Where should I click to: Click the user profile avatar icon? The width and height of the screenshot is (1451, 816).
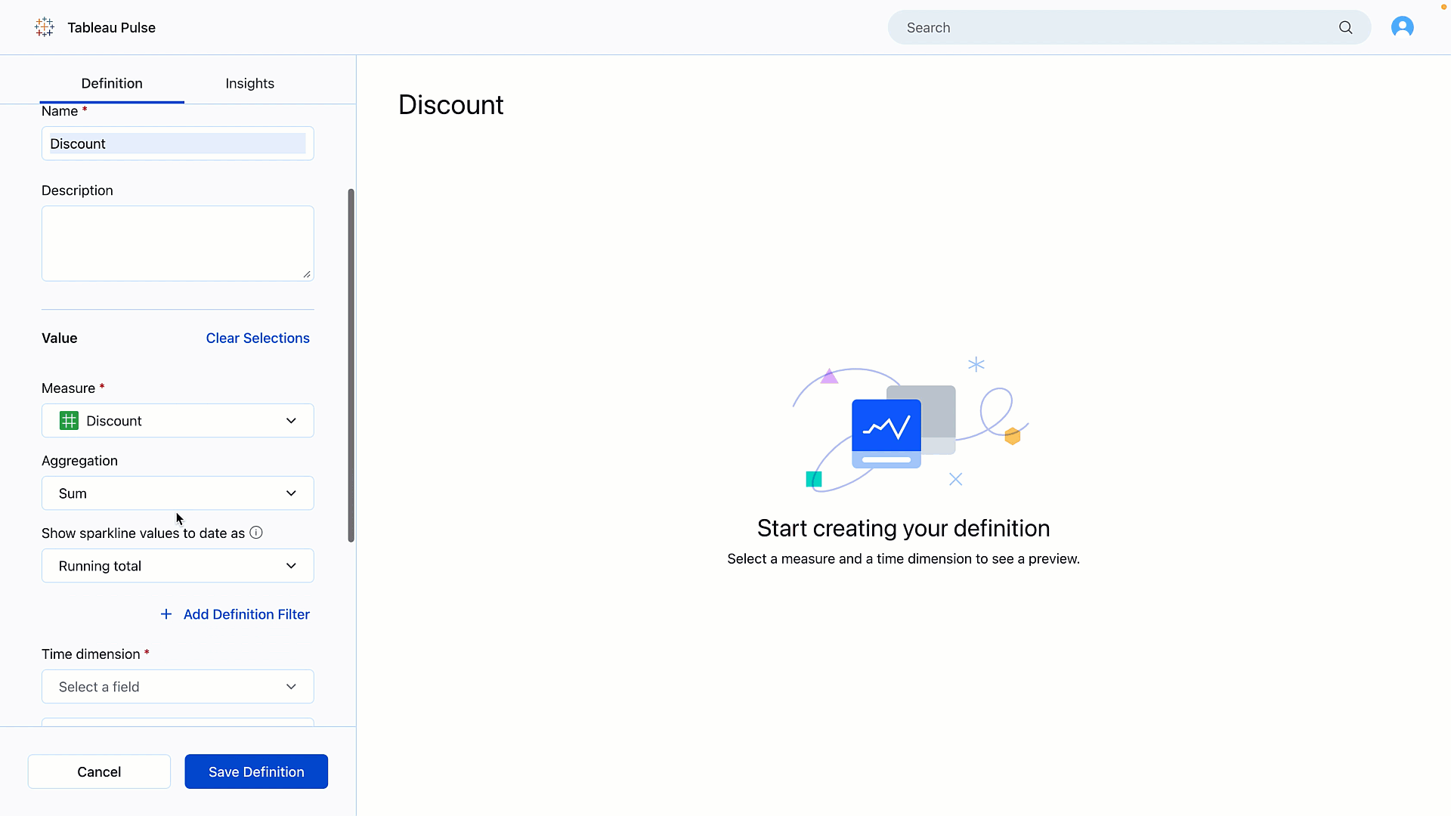[x=1403, y=27]
